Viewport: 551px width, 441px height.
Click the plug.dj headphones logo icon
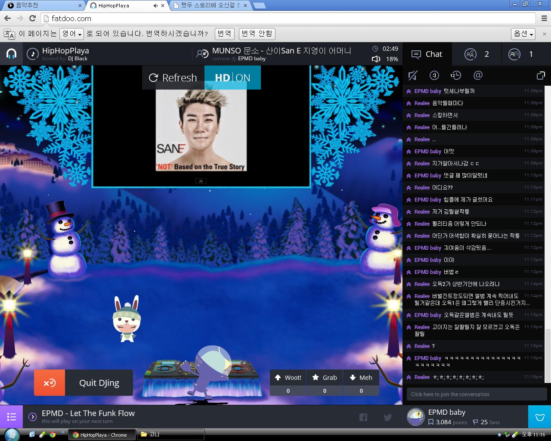(11, 54)
